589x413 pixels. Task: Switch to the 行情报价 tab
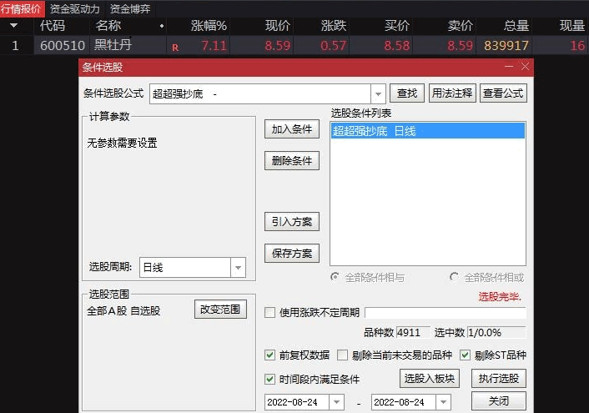tap(22, 8)
